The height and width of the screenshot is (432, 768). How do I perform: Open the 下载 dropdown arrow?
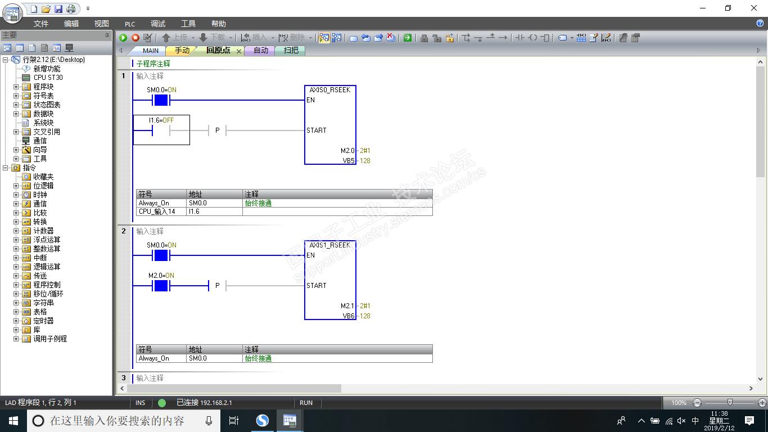tap(230, 38)
